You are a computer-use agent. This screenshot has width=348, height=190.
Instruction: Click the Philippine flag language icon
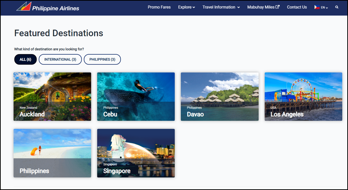(317, 7)
